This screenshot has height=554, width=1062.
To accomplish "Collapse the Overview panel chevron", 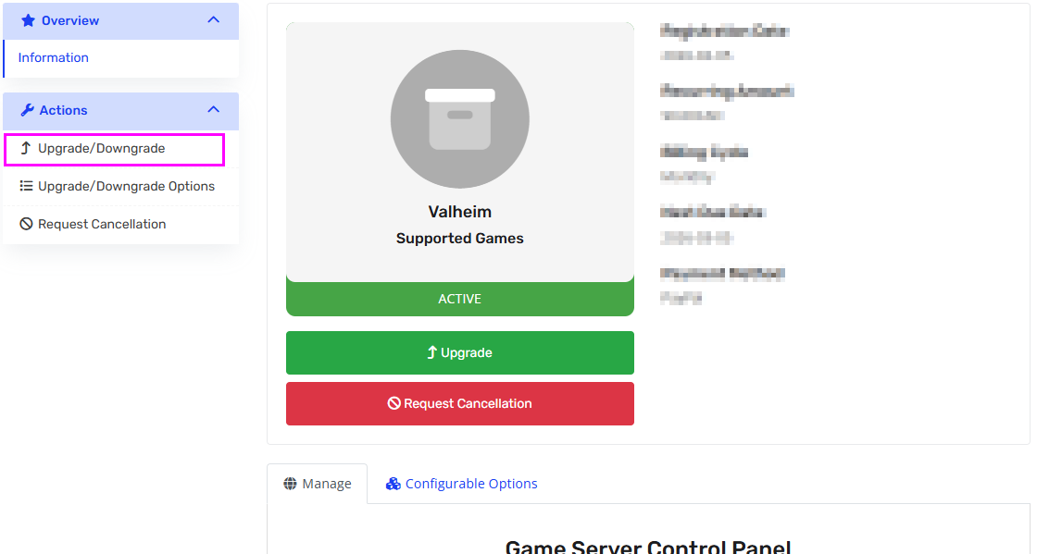I will pos(214,20).
